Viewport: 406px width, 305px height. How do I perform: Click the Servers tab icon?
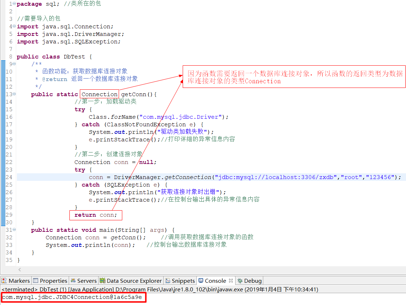(x=73, y=281)
